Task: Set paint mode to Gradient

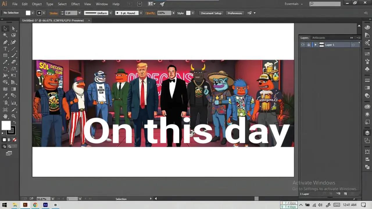Action: click(9, 140)
